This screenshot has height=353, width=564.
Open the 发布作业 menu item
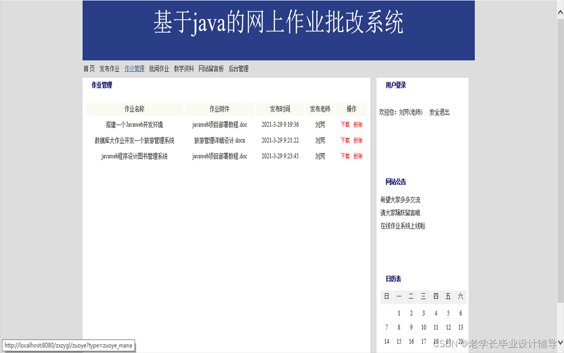109,68
